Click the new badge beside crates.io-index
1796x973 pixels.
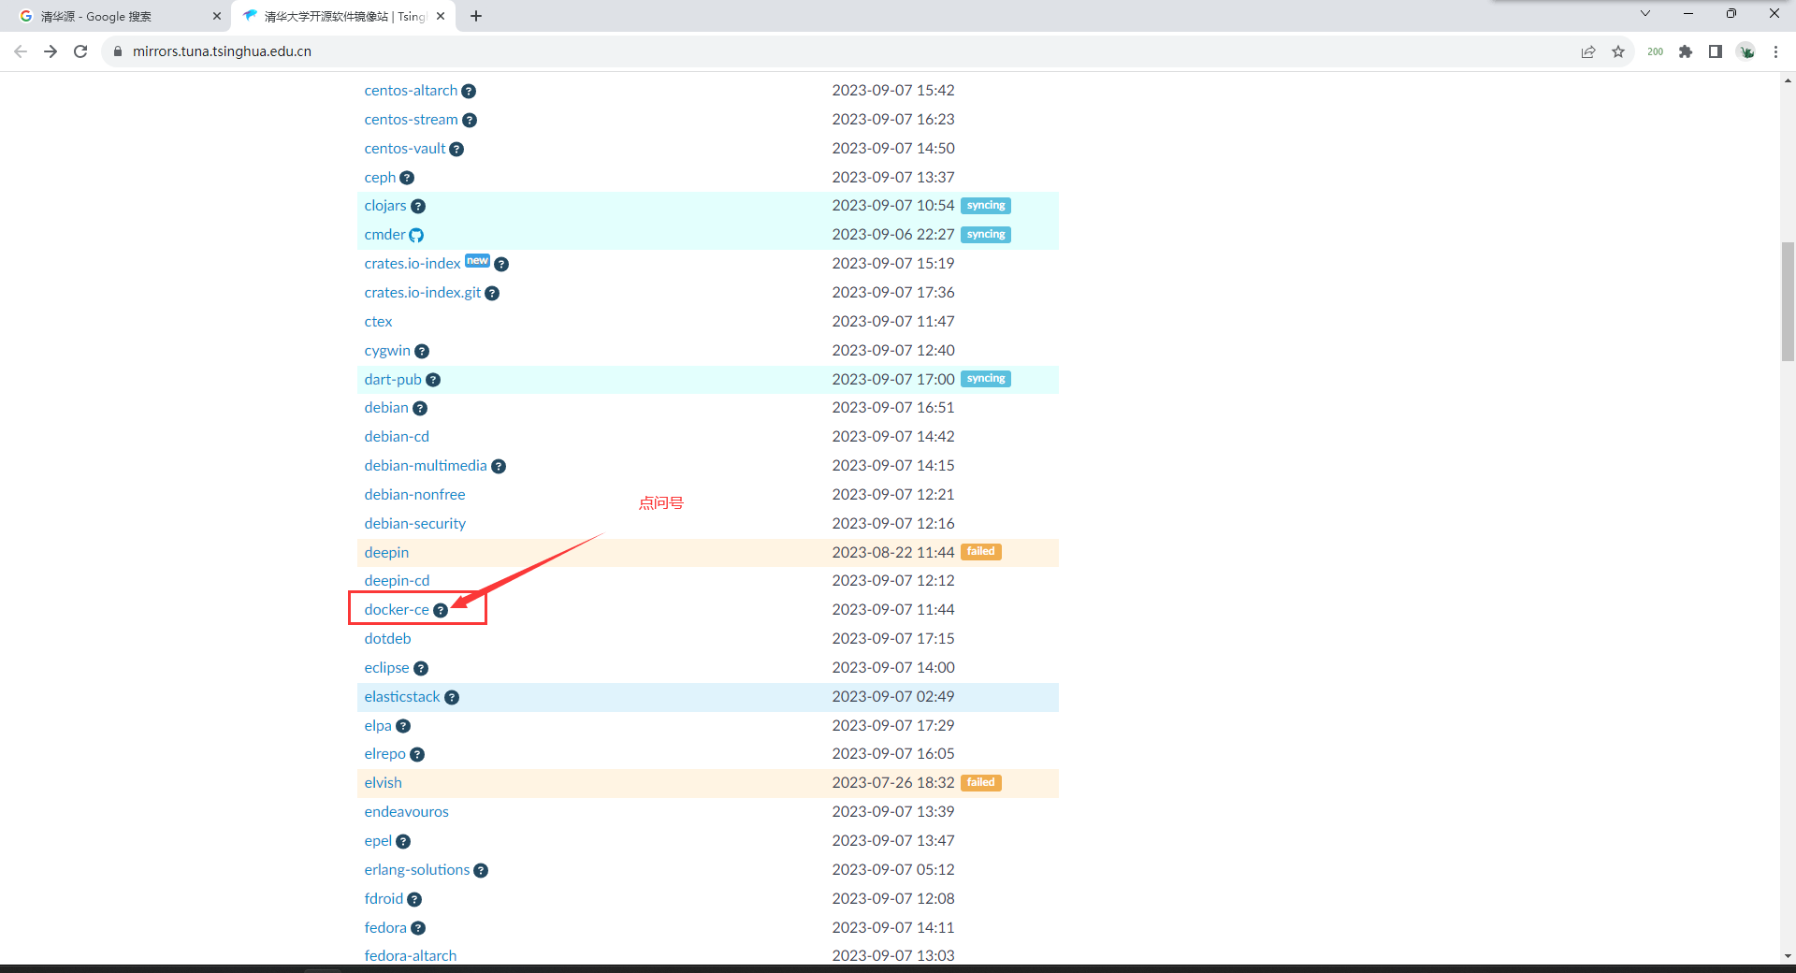click(x=477, y=261)
